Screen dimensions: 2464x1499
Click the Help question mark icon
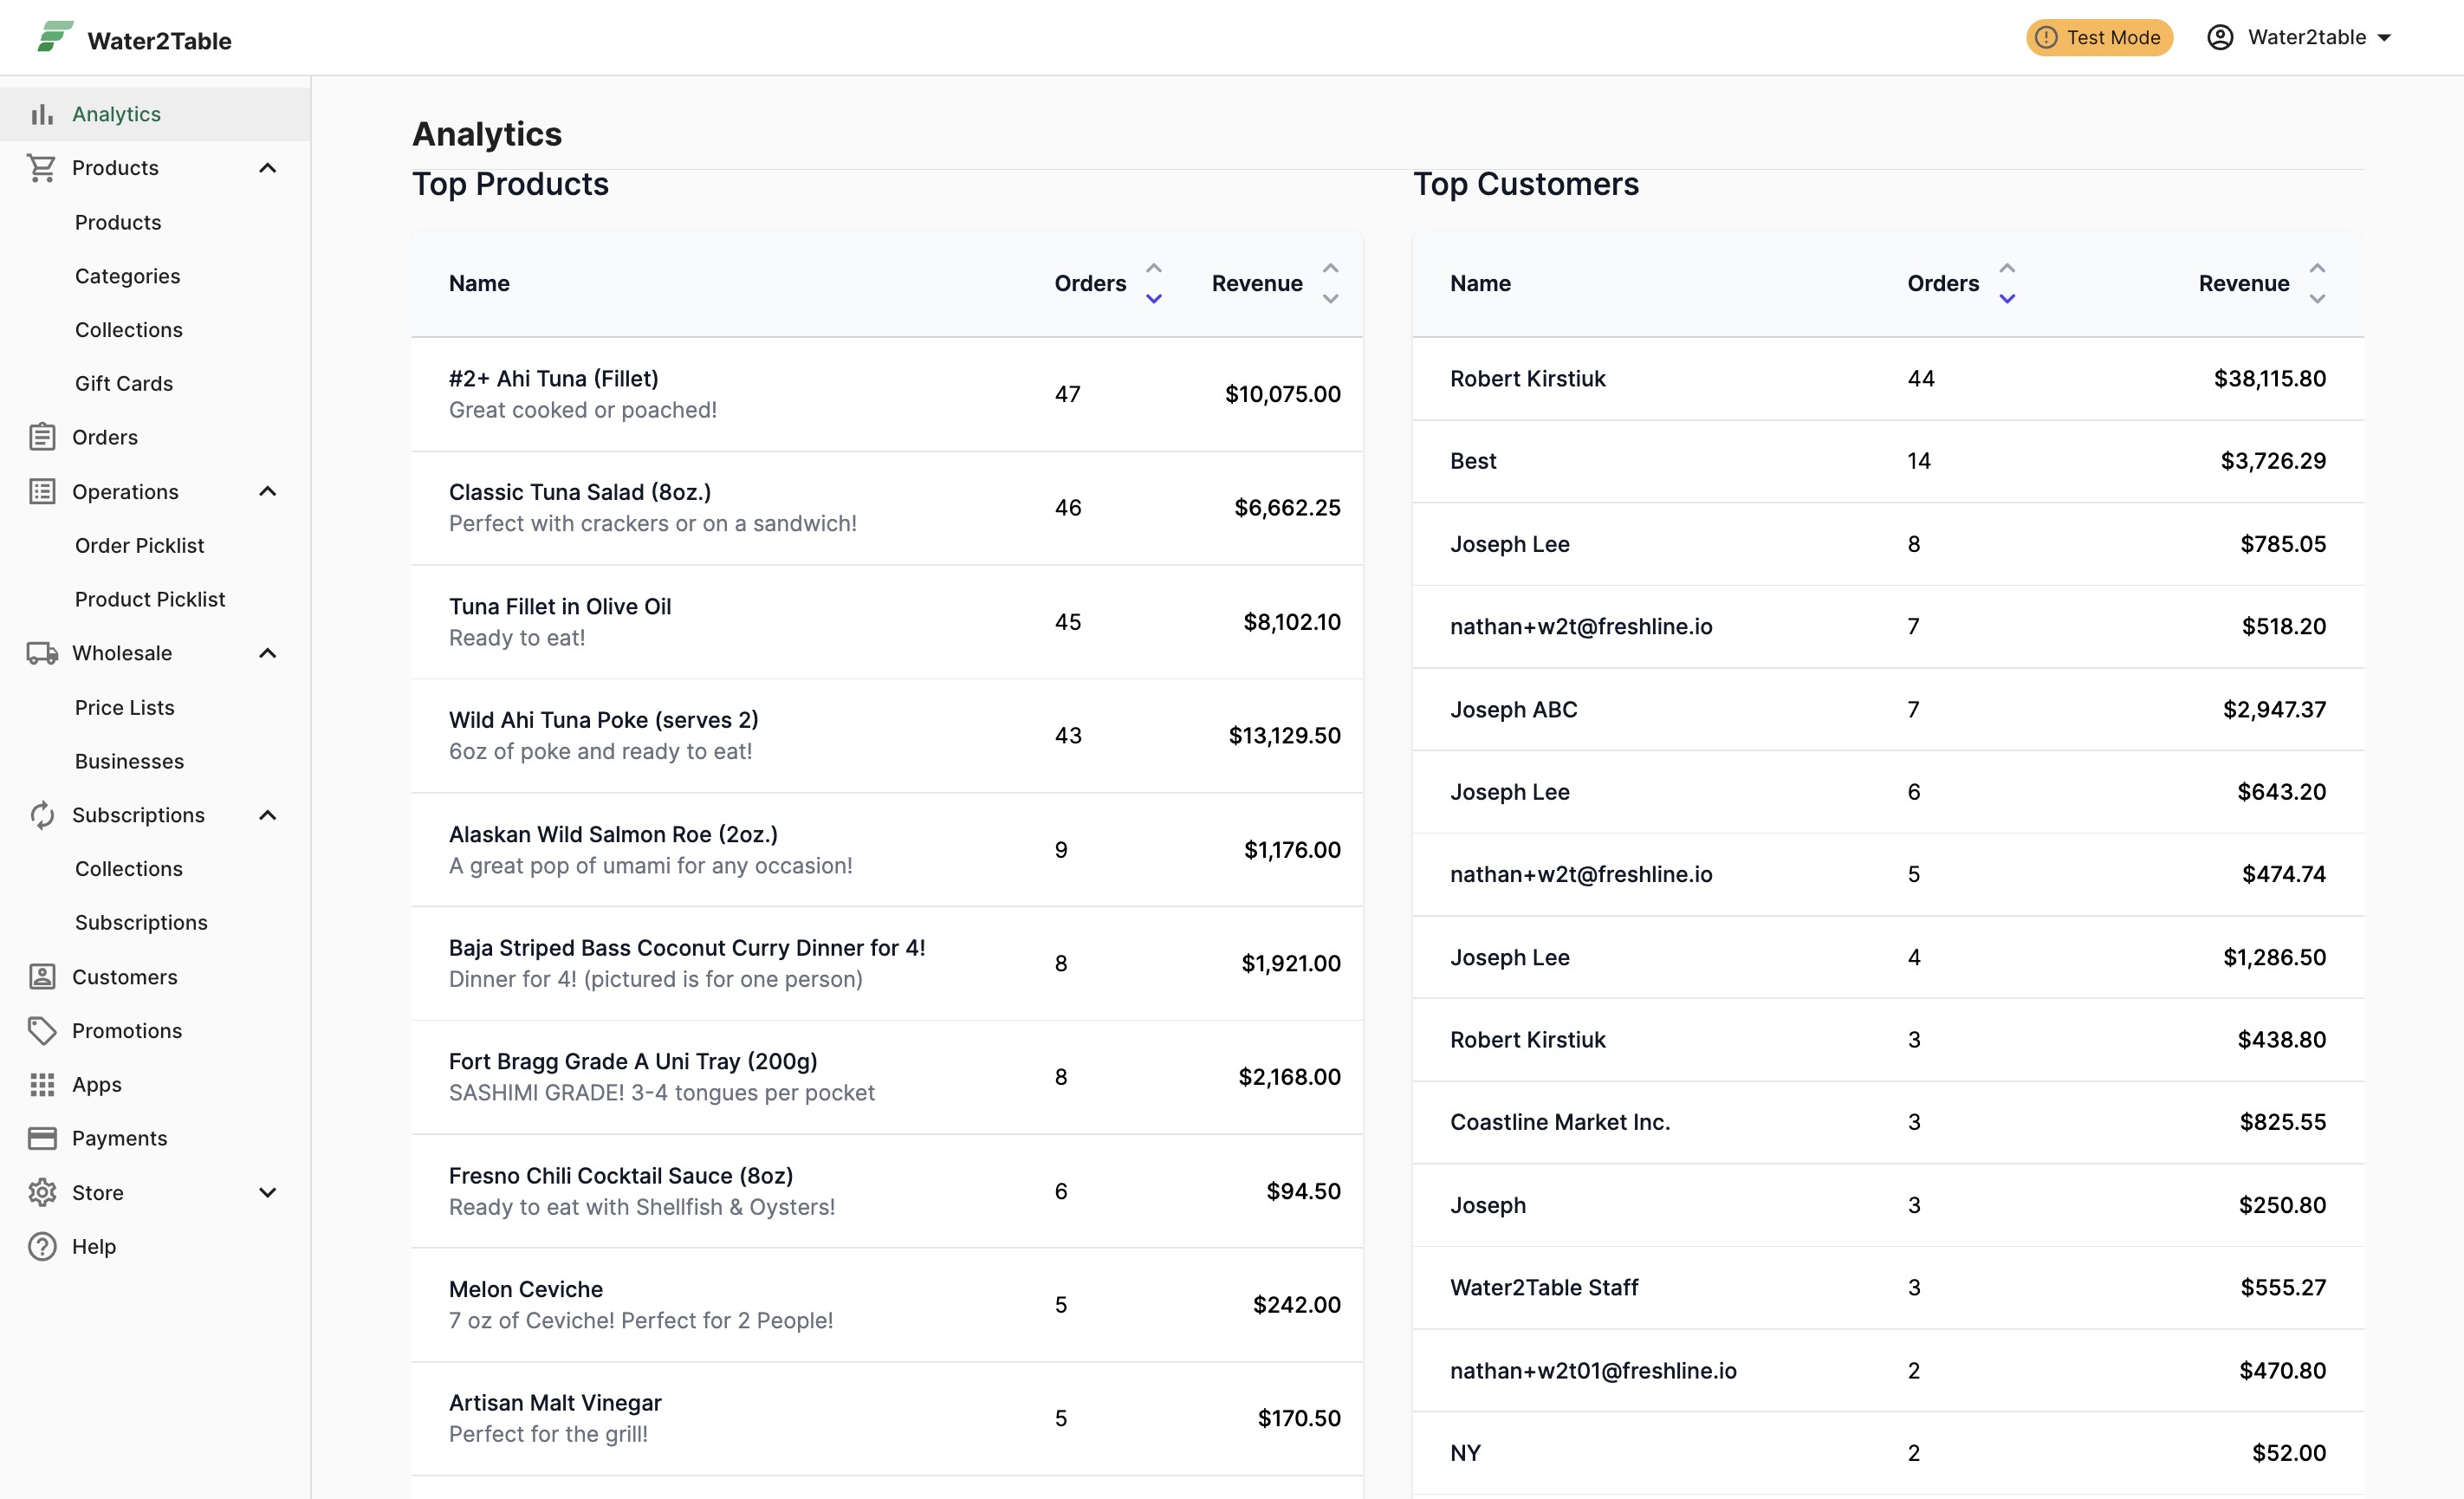tap(42, 1246)
